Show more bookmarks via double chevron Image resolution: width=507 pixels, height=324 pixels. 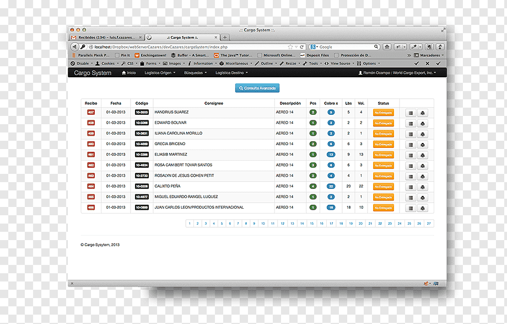(x=409, y=55)
